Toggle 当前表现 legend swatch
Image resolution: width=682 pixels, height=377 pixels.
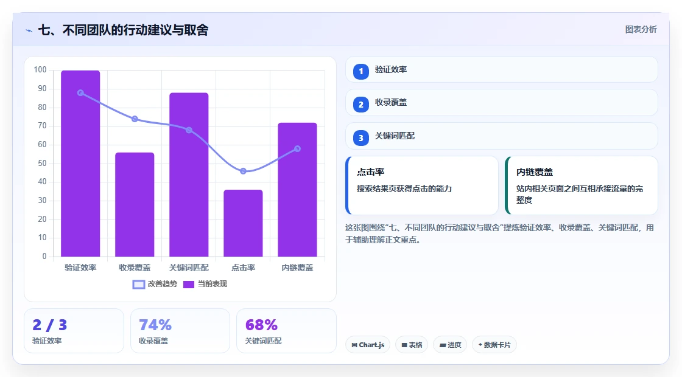[x=188, y=285]
